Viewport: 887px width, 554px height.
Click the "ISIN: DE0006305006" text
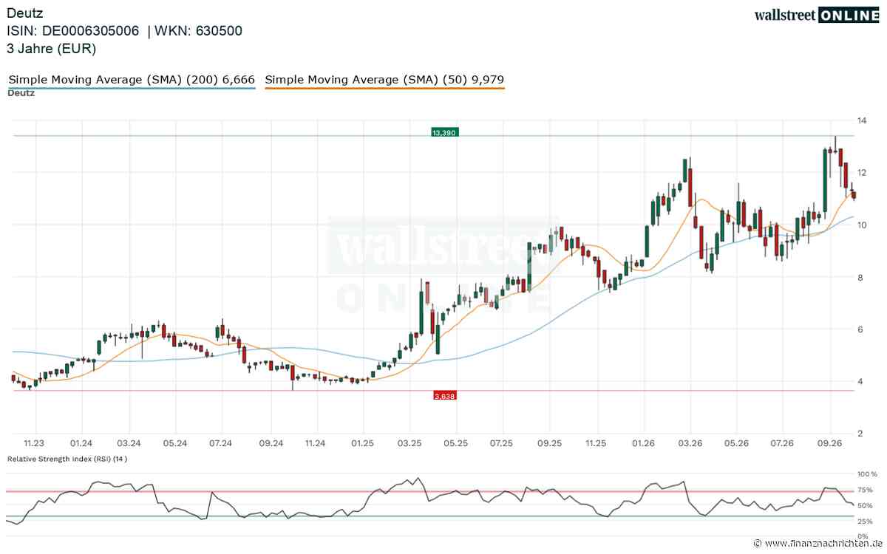(x=73, y=30)
